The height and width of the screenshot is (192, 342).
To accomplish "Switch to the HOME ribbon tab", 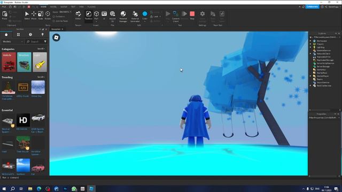I will [x=43, y=7].
